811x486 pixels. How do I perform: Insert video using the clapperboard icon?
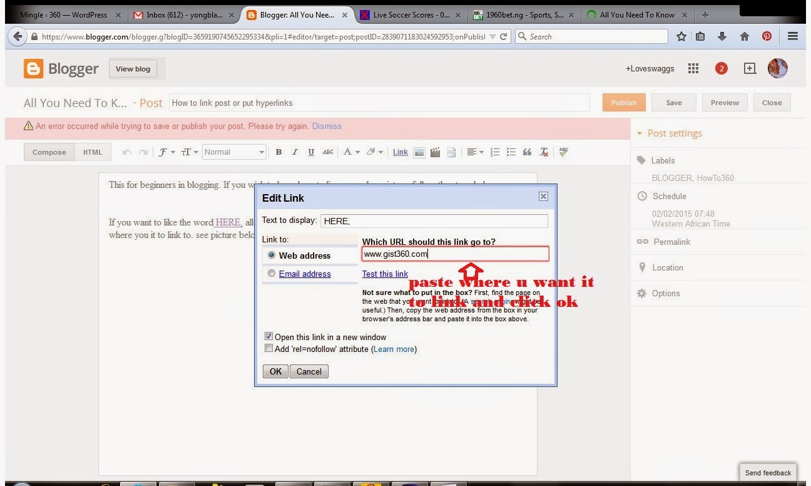click(x=435, y=152)
